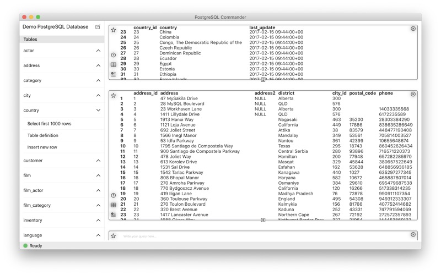Select the address table name in sidebar
This screenshot has height=275, width=441.
pyautogui.click(x=31, y=65)
